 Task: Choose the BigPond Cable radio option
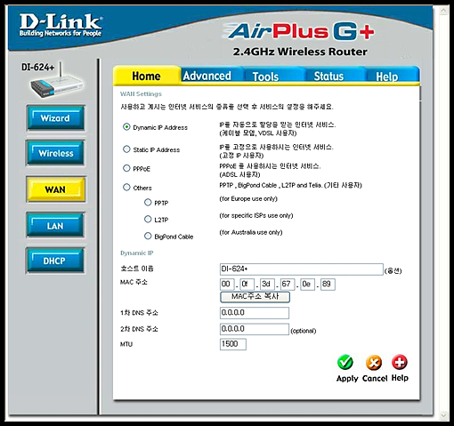coord(148,236)
